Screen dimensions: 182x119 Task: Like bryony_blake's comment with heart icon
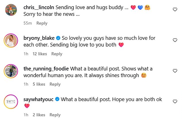click(175, 40)
